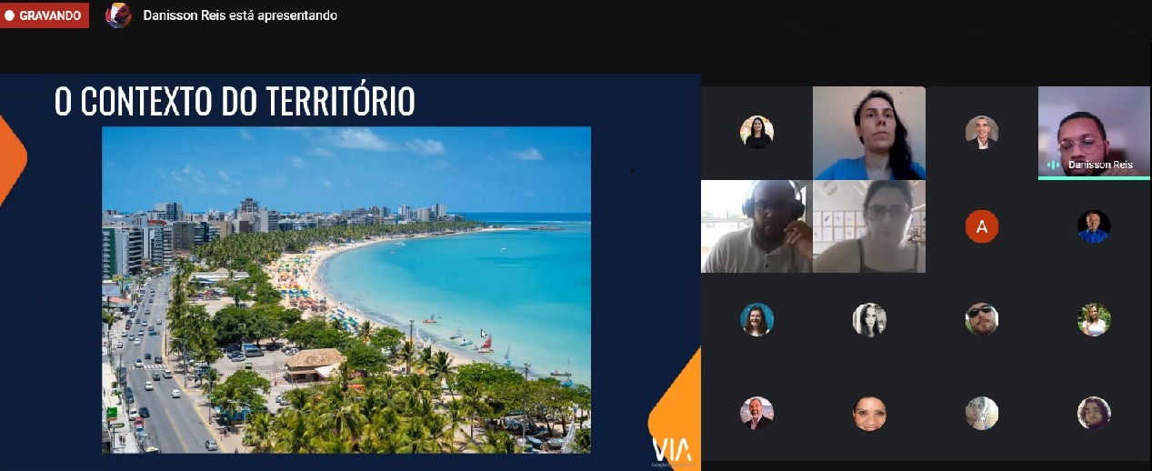This screenshot has width=1152, height=471.
Task: Select the suit-wearing avatar left of Danisson Reis tile
Action: (981, 132)
